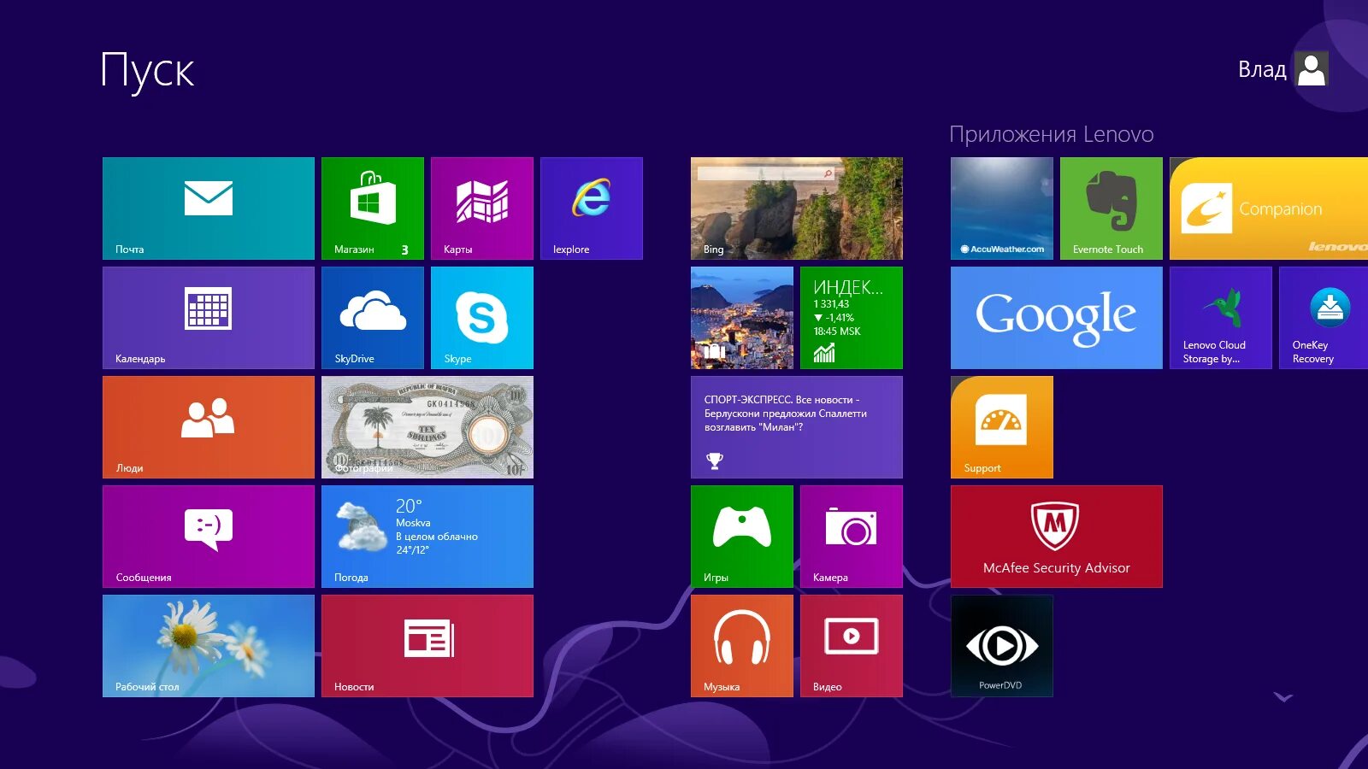1368x769 pixels.
Task: Open the СПОРТ-ЭКСПРЕСС sports news tile
Action: pos(797,427)
